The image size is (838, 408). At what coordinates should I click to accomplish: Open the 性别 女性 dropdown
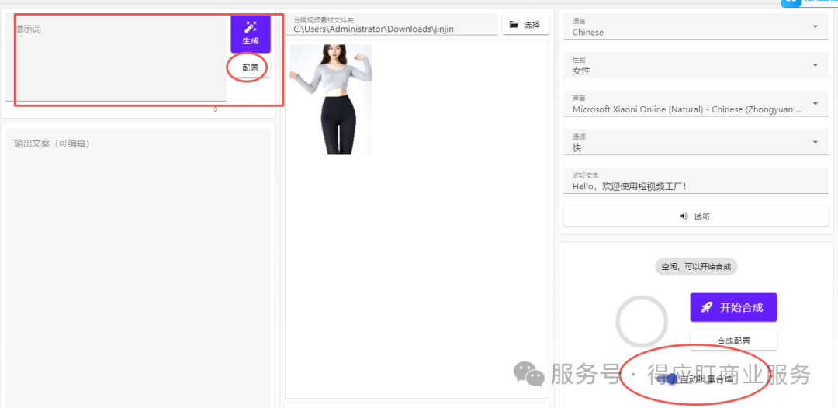[696, 65]
